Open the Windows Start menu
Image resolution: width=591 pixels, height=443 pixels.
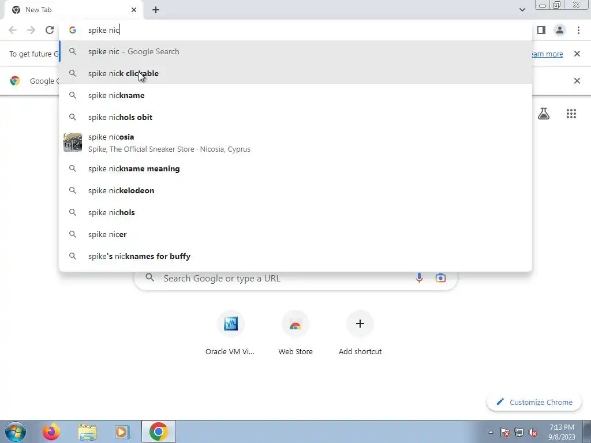pos(16,431)
